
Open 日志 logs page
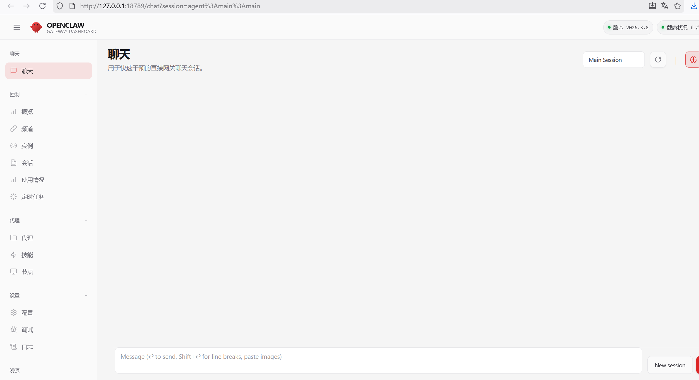[27, 347]
